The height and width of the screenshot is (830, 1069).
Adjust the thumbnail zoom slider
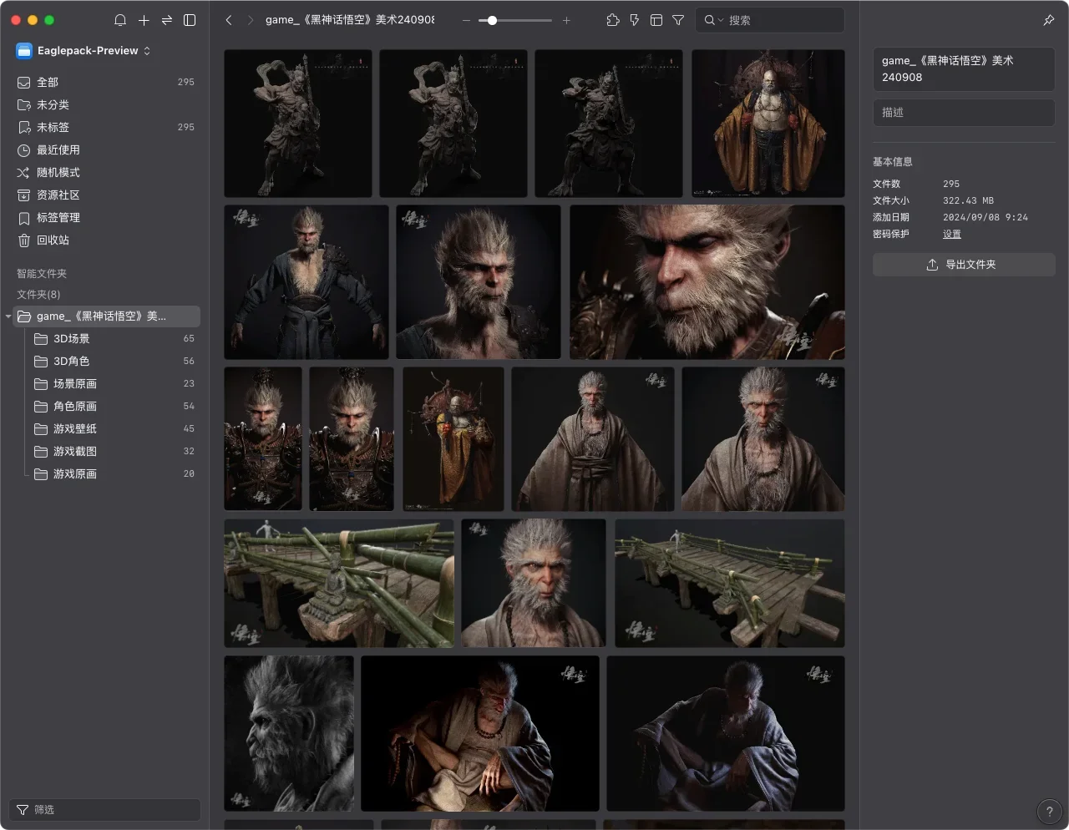coord(515,20)
